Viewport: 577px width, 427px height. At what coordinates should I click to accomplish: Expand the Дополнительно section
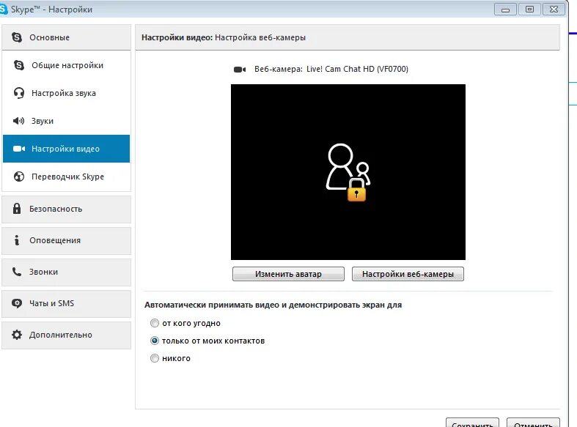[66, 335]
